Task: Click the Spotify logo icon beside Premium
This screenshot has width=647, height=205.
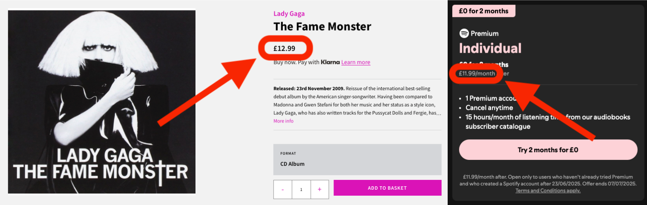Action: (464, 33)
